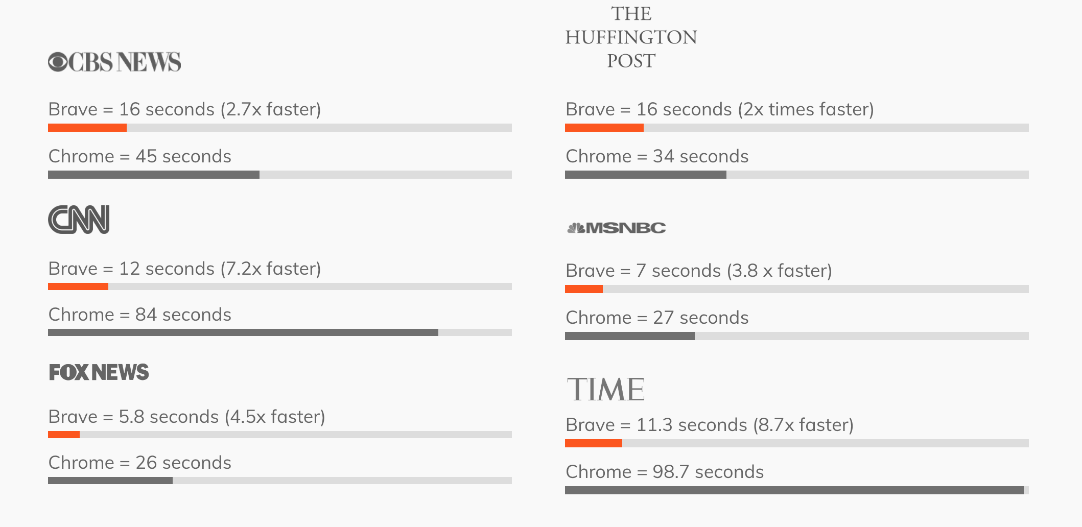
Task: Click the MSNBC Brave orange bar
Action: (584, 289)
